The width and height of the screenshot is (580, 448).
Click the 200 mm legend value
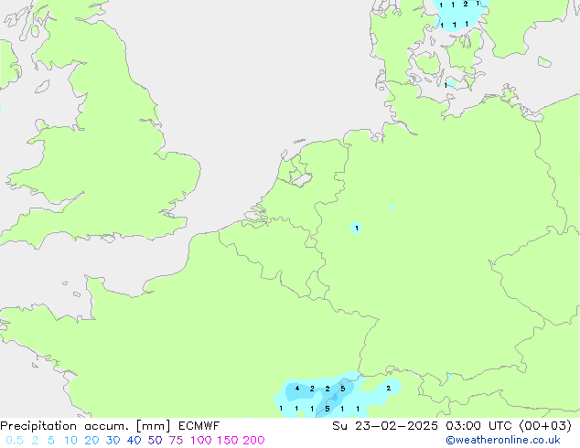(253, 441)
